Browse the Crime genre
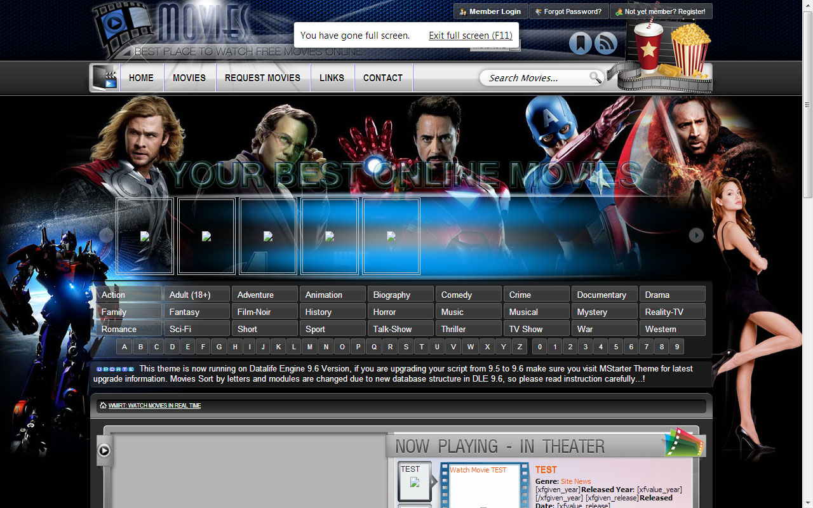The height and width of the screenshot is (508, 813). click(x=537, y=295)
